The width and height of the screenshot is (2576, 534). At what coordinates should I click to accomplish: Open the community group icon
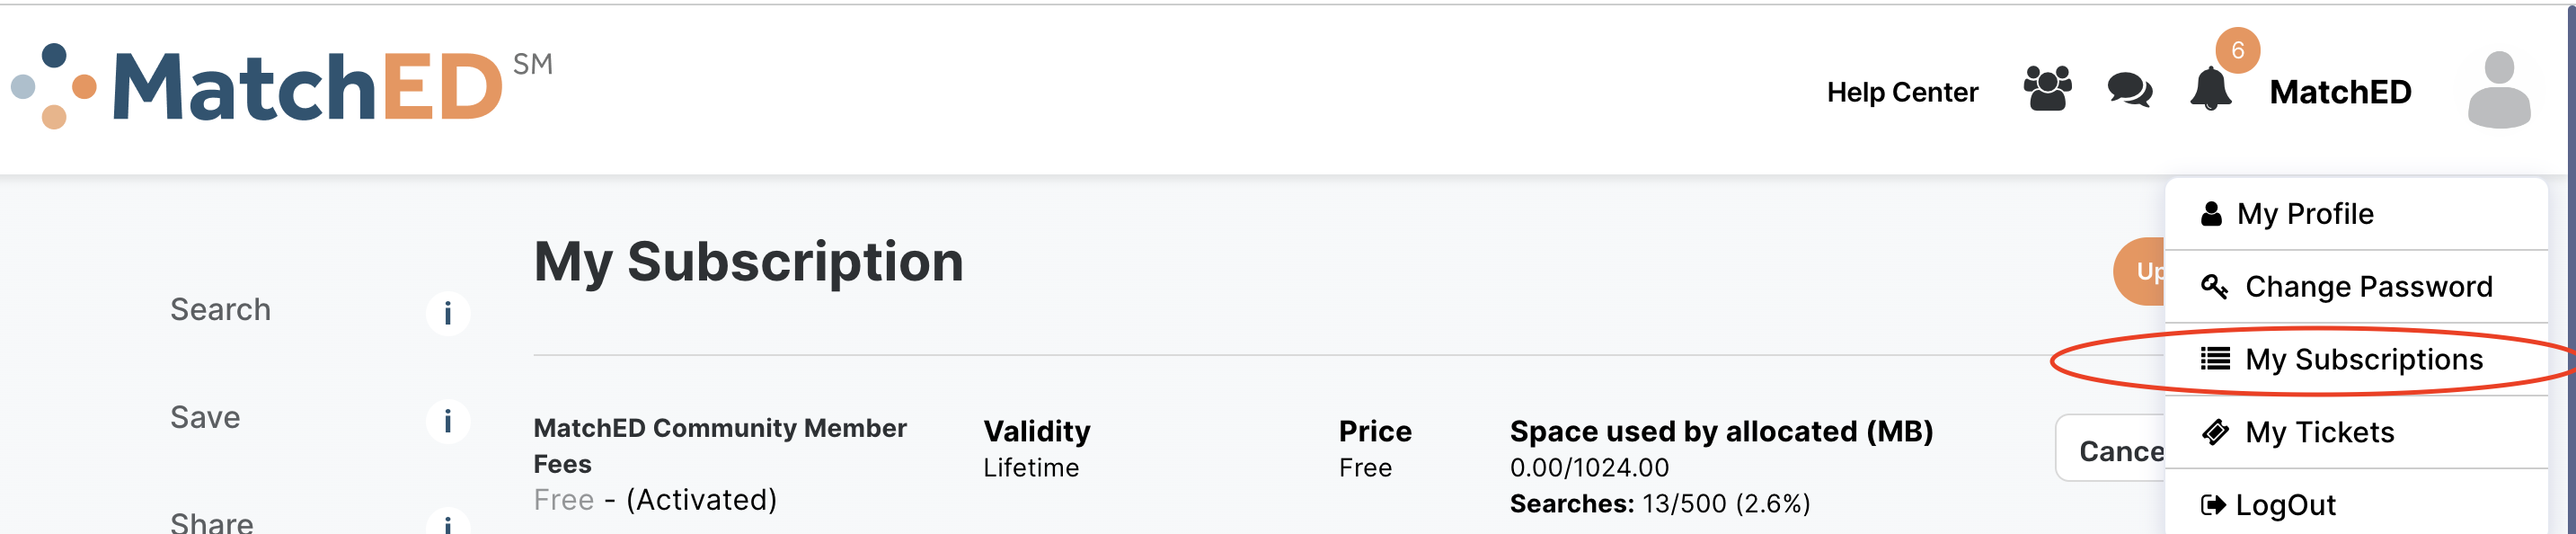click(x=2047, y=89)
